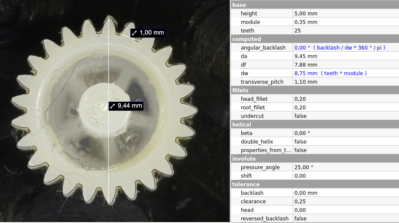
Task: Collapse the tolerance property group
Action: click(246, 184)
